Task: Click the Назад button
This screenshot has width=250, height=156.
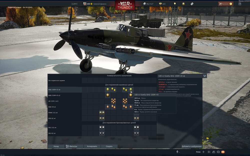Action: click(x=56, y=146)
